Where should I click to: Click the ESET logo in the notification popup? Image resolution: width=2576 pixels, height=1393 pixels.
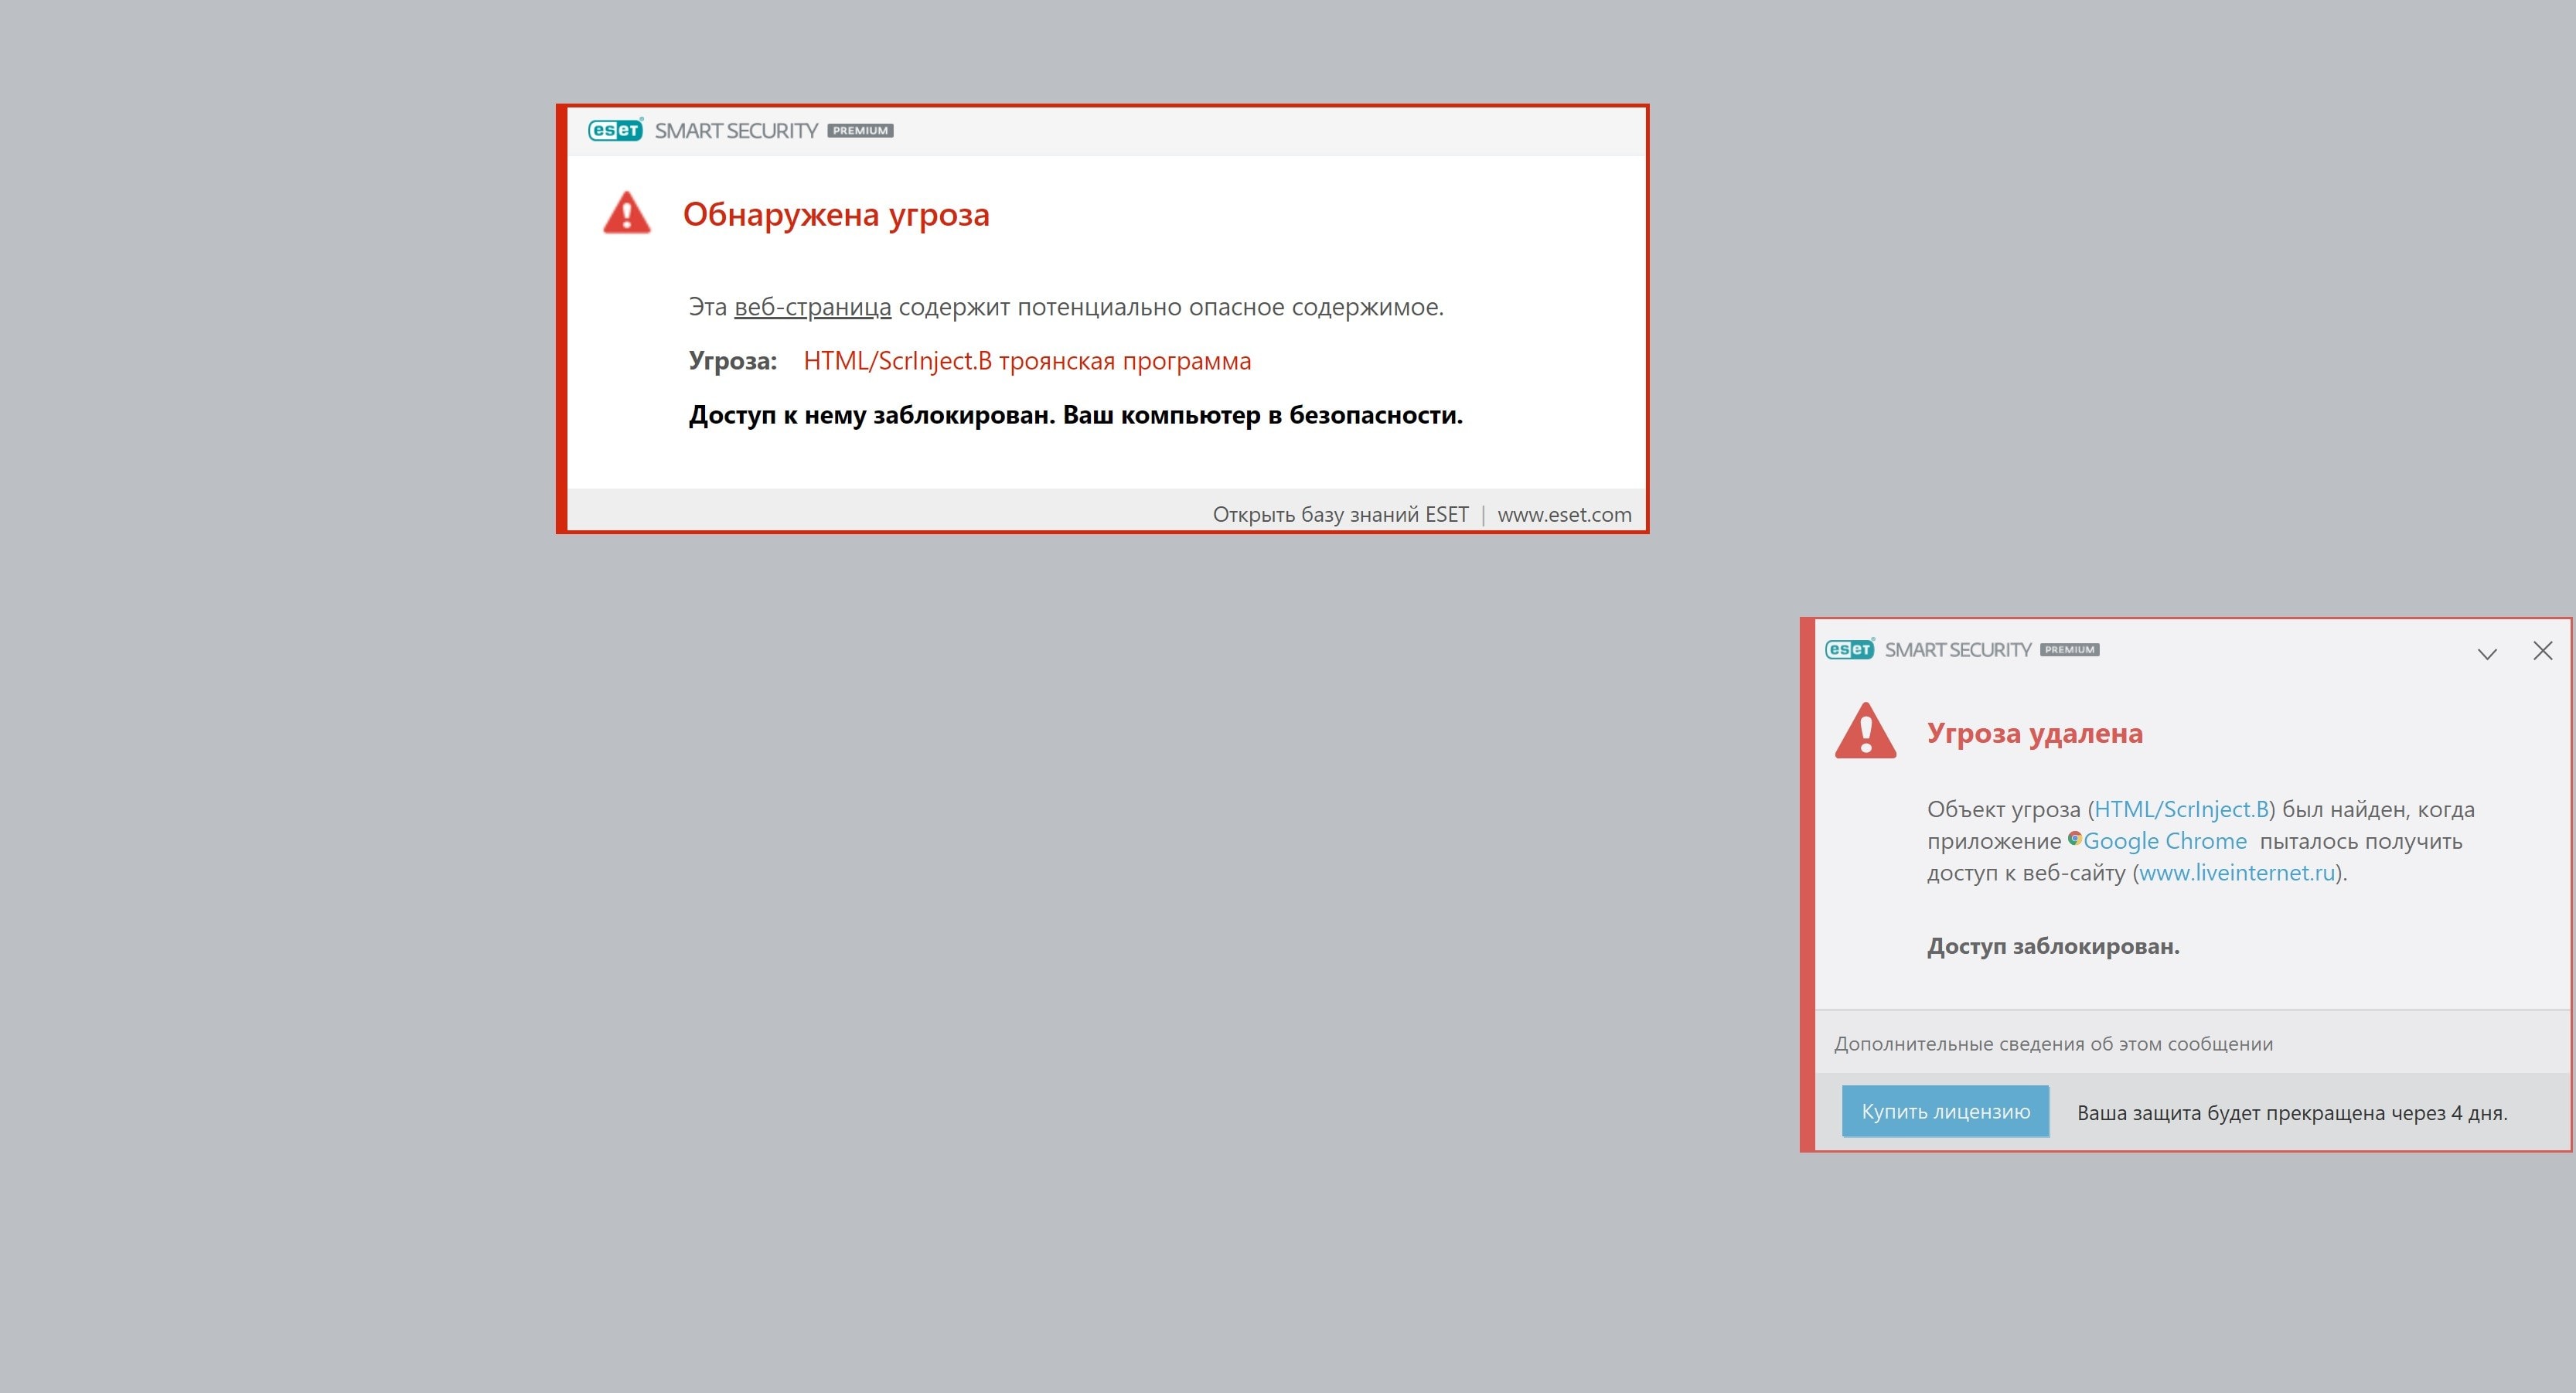pyautogui.click(x=1849, y=650)
